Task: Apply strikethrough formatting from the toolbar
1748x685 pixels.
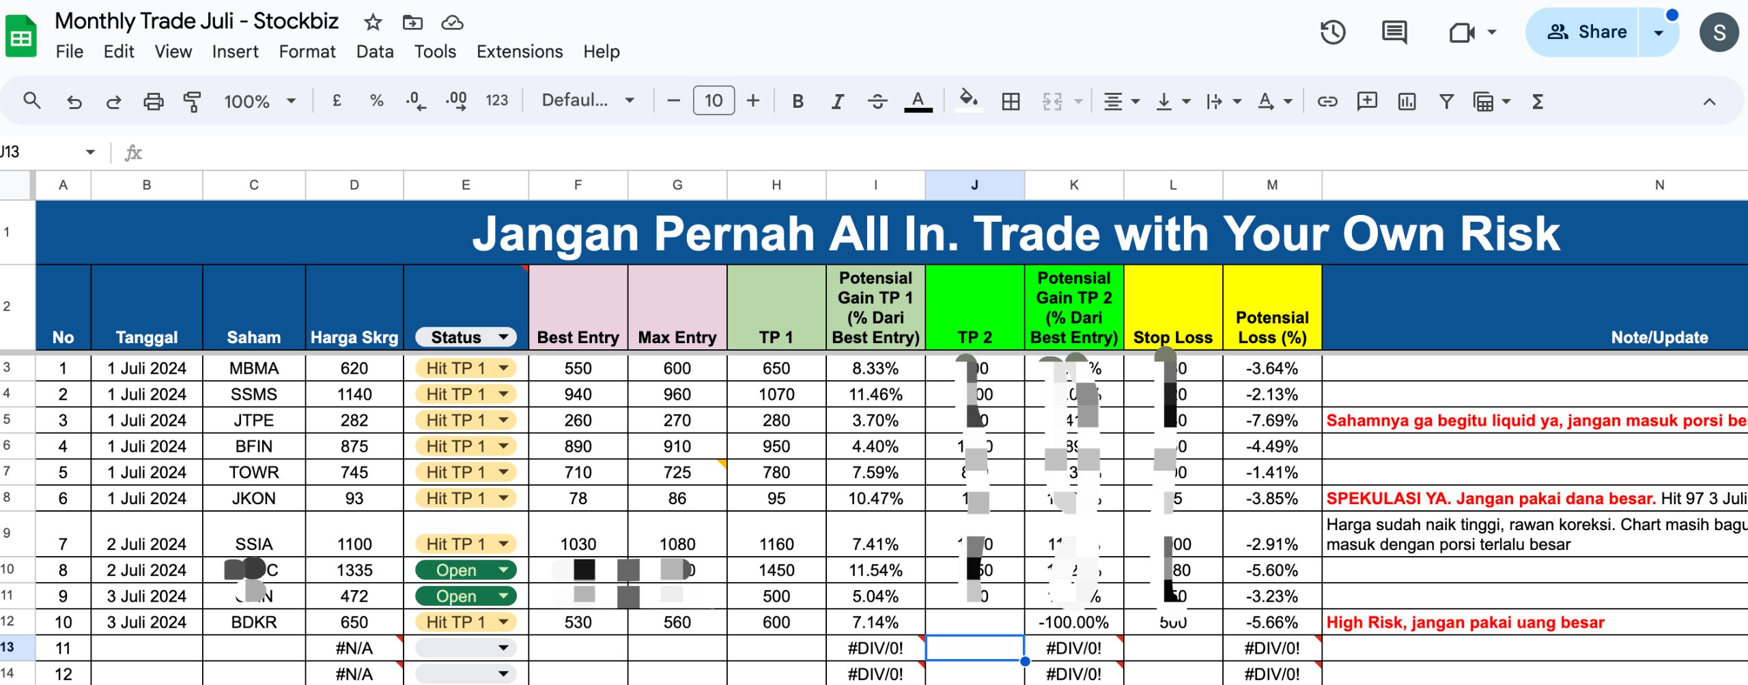Action: point(877,101)
